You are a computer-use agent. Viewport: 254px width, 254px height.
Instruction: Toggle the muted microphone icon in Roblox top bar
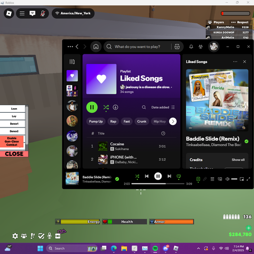pyautogui.click(x=43, y=13)
